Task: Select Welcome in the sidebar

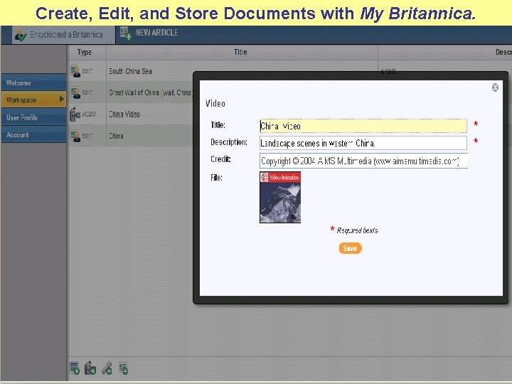Action: coord(33,83)
